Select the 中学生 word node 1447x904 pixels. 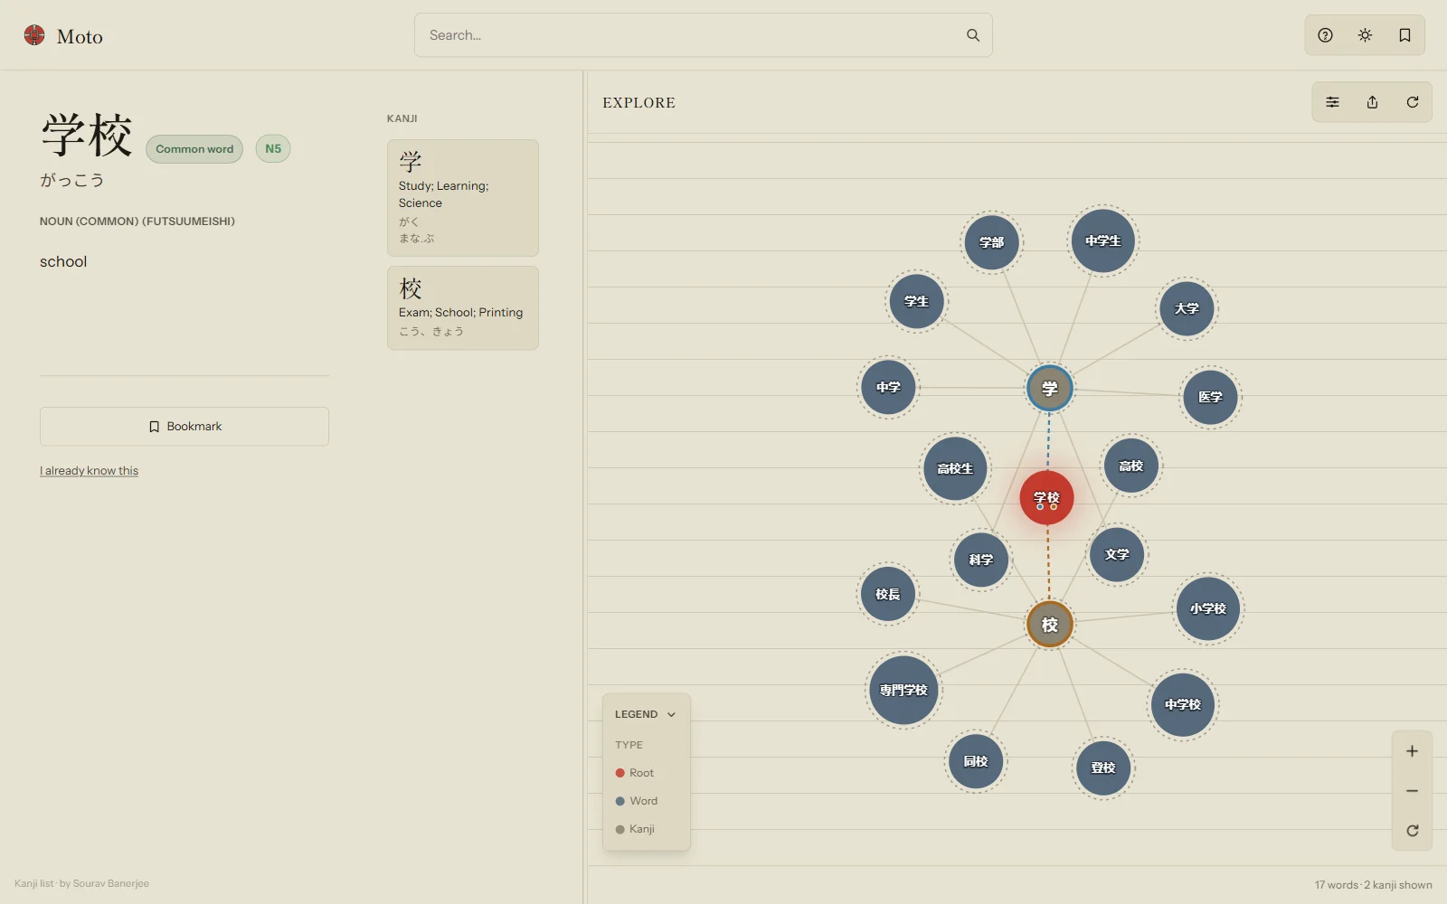pyautogui.click(x=1102, y=241)
